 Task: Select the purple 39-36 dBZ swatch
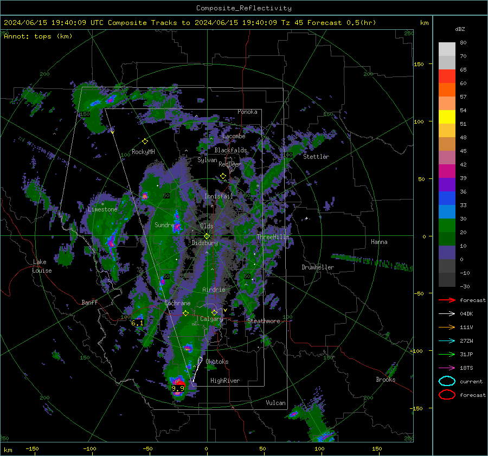pyautogui.click(x=447, y=184)
